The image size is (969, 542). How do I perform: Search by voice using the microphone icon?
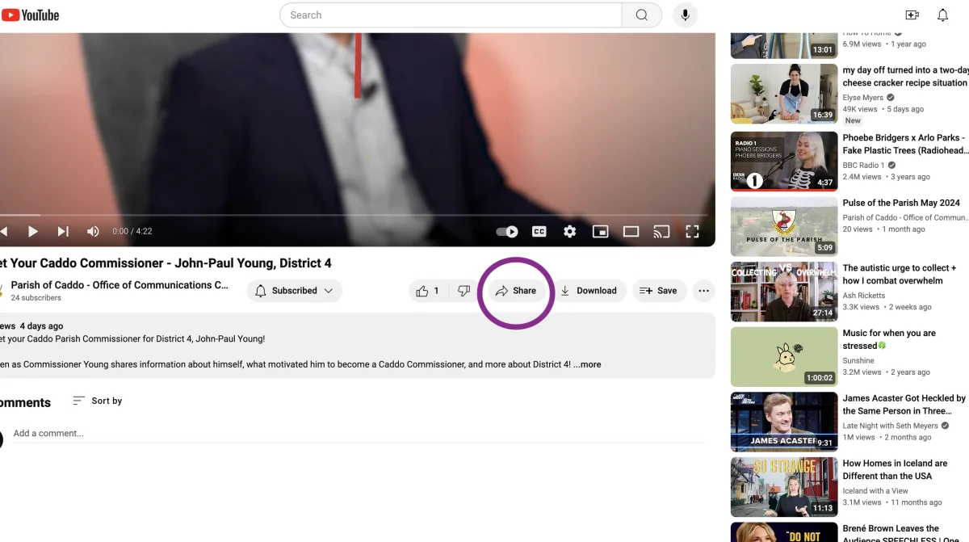[686, 15]
